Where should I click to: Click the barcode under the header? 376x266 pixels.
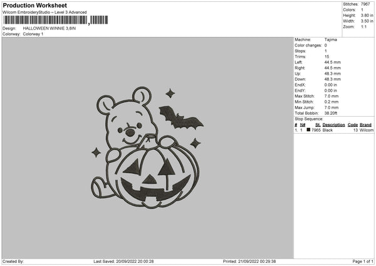(x=56, y=20)
